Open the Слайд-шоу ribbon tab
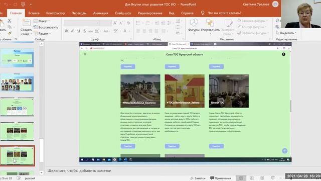The height and width of the screenshot is (181, 321). [123, 13]
